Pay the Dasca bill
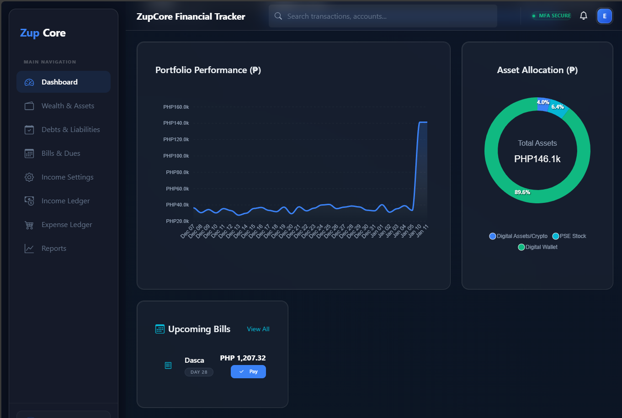622x418 pixels. click(248, 371)
